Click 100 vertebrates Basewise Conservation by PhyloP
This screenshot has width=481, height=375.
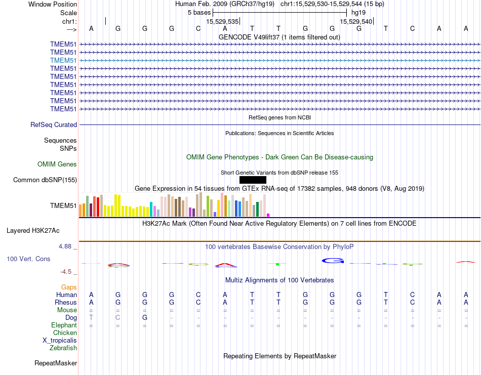click(x=279, y=246)
